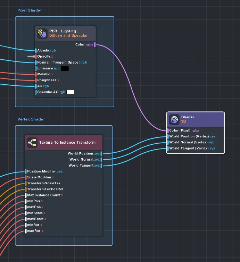Select the Vertex Shader group label
Image resolution: width=240 pixels, height=262 pixels.
pos(31,119)
